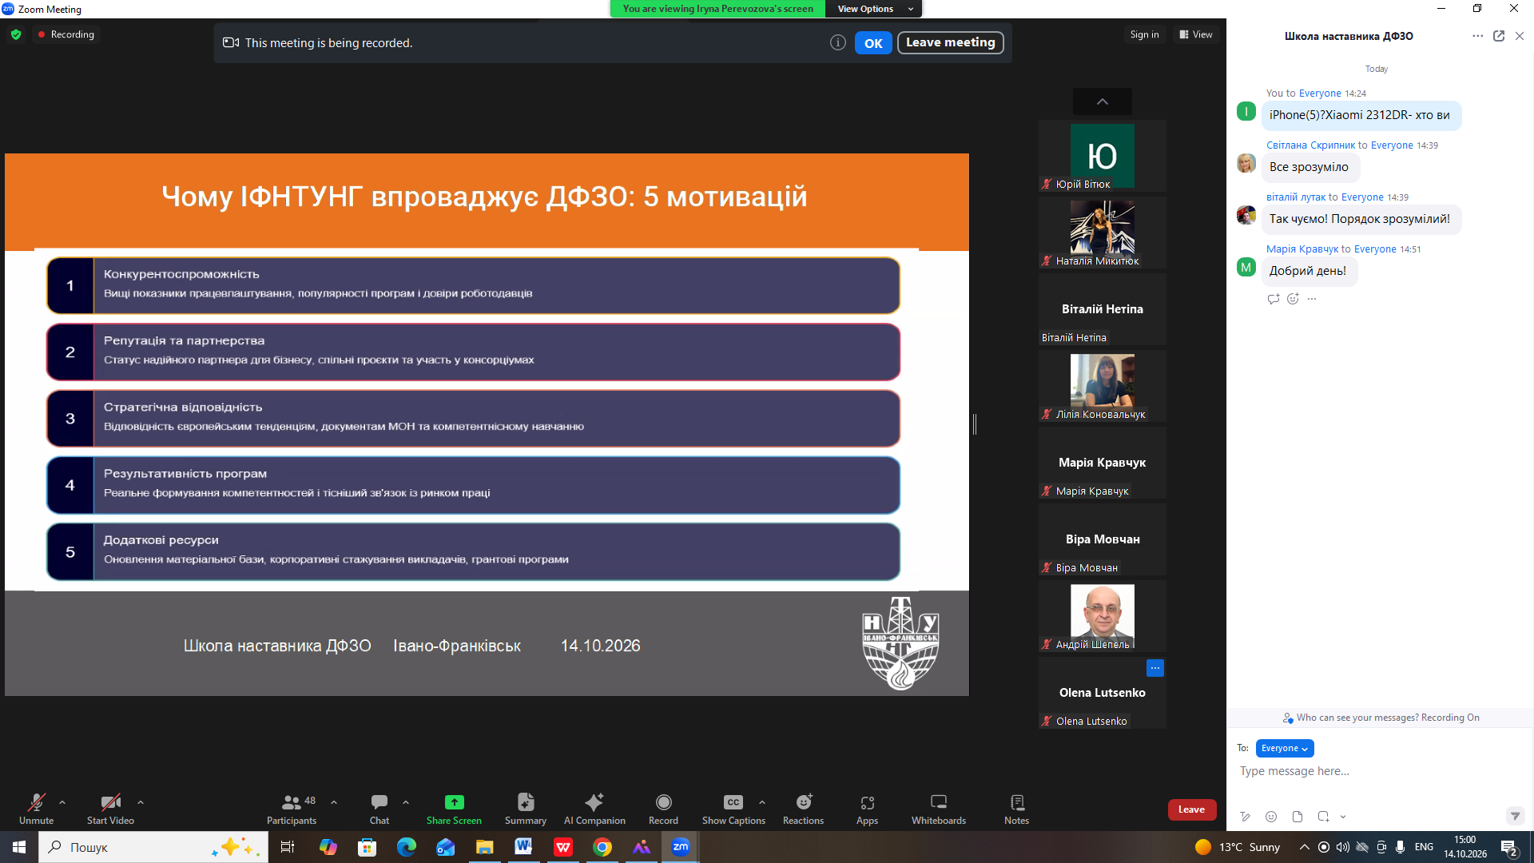Viewport: 1534px width, 863px height.
Task: Add reaction to Добрий день! message
Action: point(1293,299)
